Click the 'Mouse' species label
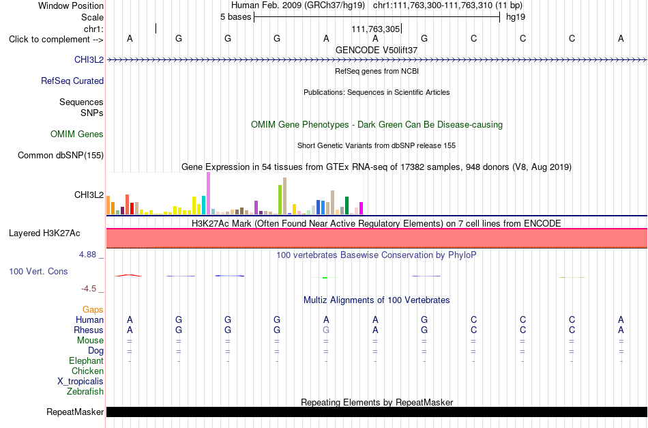648x428 pixels. point(90,341)
